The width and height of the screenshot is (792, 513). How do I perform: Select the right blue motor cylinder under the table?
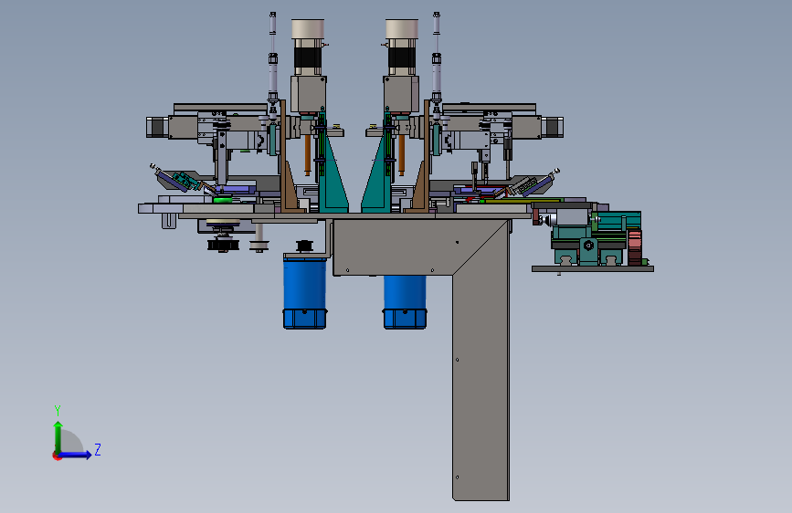[x=405, y=302]
